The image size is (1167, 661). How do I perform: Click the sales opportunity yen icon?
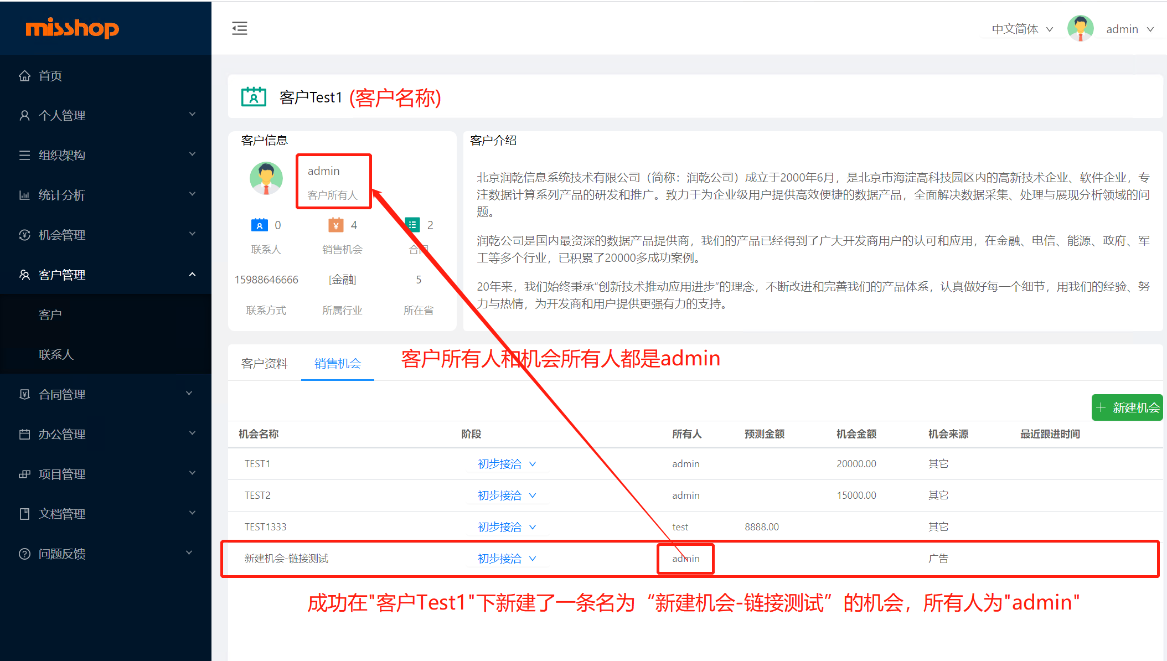click(x=335, y=225)
